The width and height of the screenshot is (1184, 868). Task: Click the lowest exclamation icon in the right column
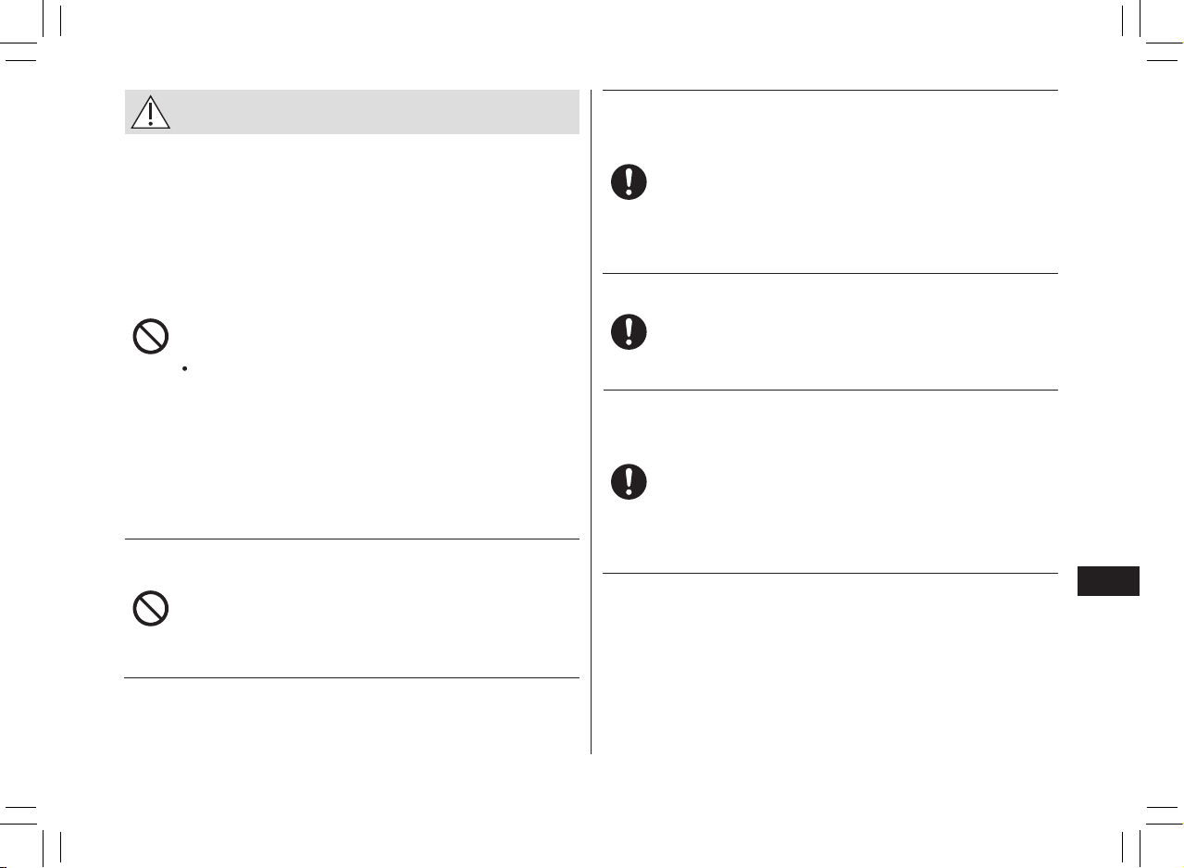coord(629,482)
